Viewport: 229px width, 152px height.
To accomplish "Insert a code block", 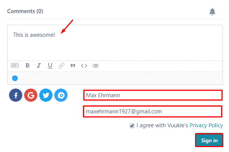I will point(84,65).
